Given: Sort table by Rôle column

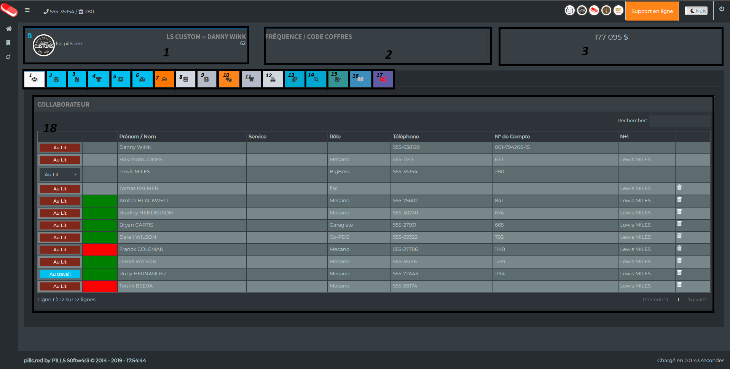Looking at the screenshot, I should pyautogui.click(x=359, y=137).
